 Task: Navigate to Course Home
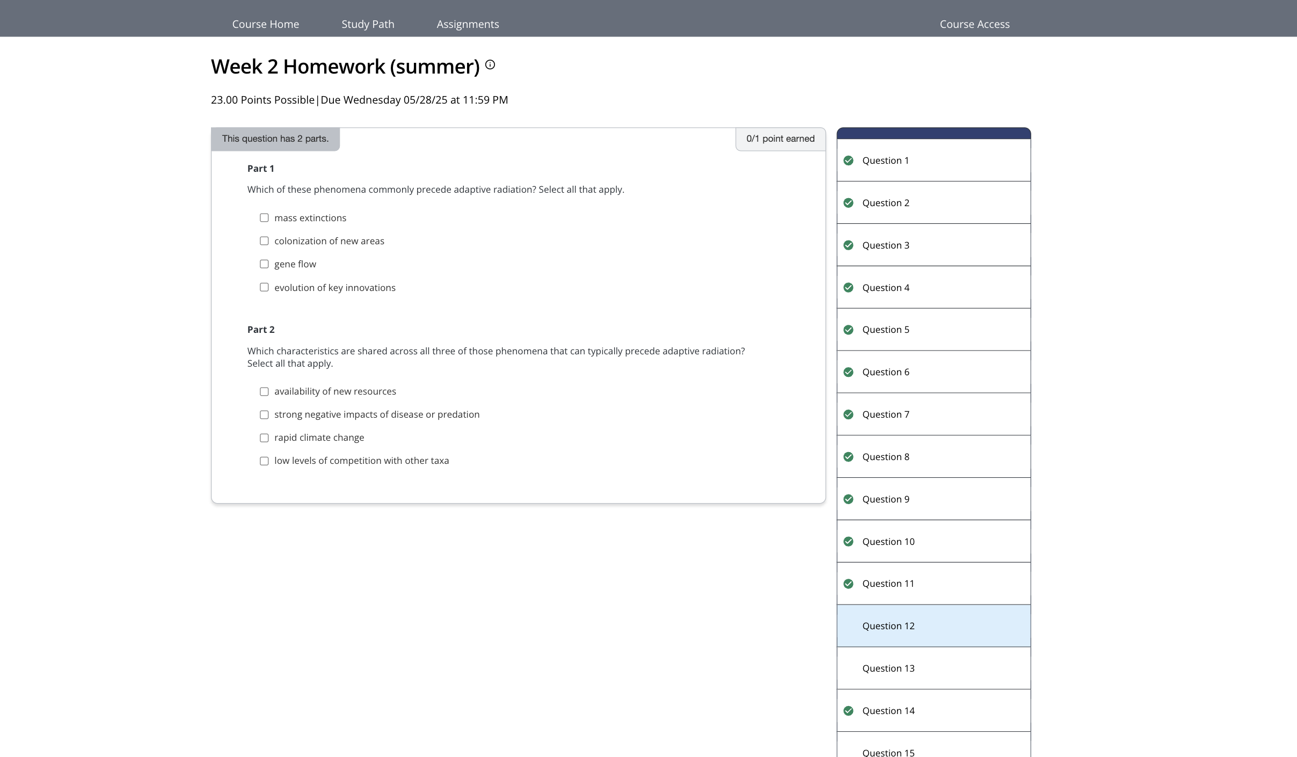[x=265, y=24]
